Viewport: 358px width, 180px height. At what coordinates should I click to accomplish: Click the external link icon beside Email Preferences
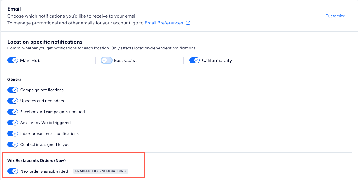pyautogui.click(x=188, y=23)
